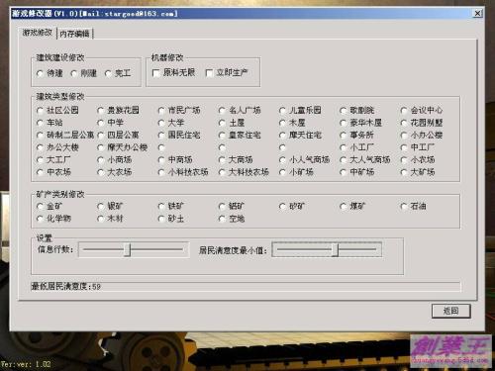Click the 居民满意度最小值 slider handle
The height and width of the screenshot is (371, 495).
pyautogui.click(x=335, y=249)
